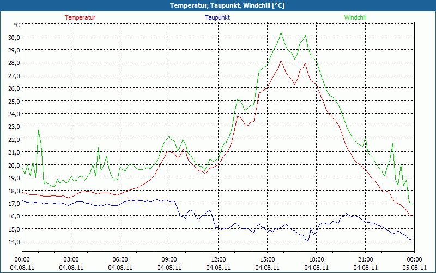
Task: Click the '25,0' y-axis value
Action: 14,101
